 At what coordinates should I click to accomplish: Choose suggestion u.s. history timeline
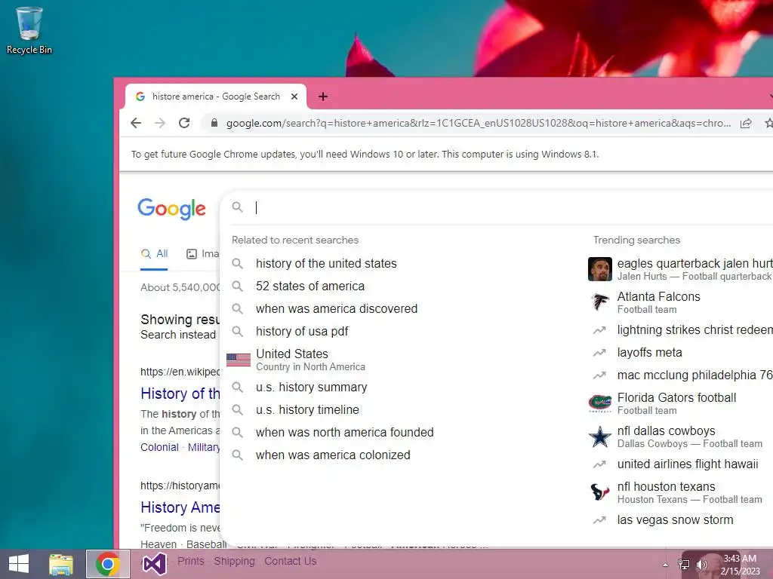click(307, 410)
